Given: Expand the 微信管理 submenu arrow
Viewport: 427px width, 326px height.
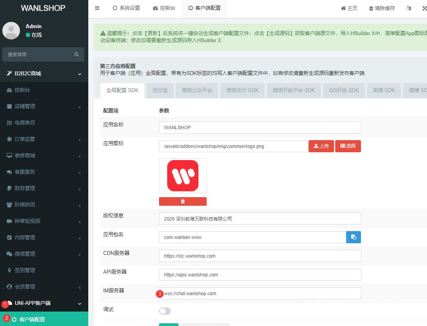Looking at the screenshot, I should coord(80,255).
